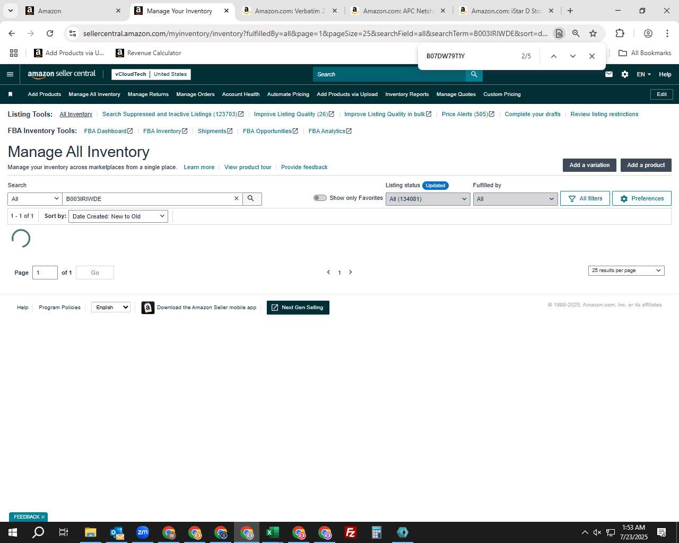Click the Edit button in navigation bar
Screen dimensions: 679x543
661,94
